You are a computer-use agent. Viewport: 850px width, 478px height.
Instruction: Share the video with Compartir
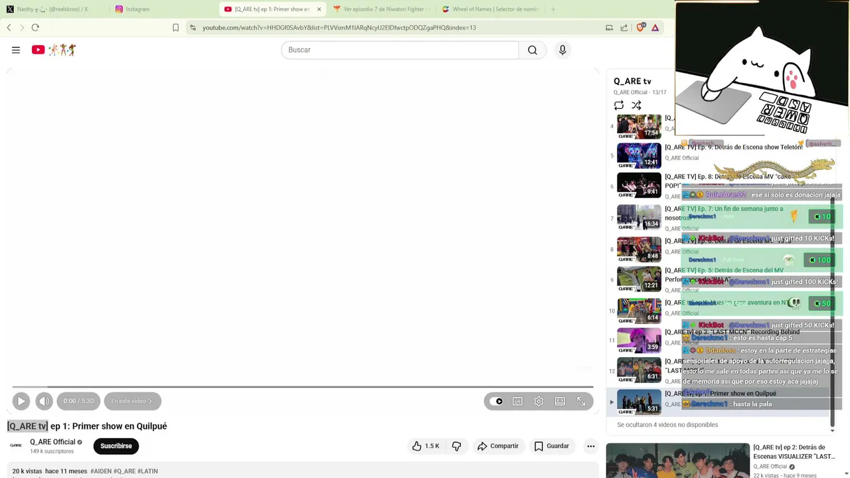click(x=498, y=446)
